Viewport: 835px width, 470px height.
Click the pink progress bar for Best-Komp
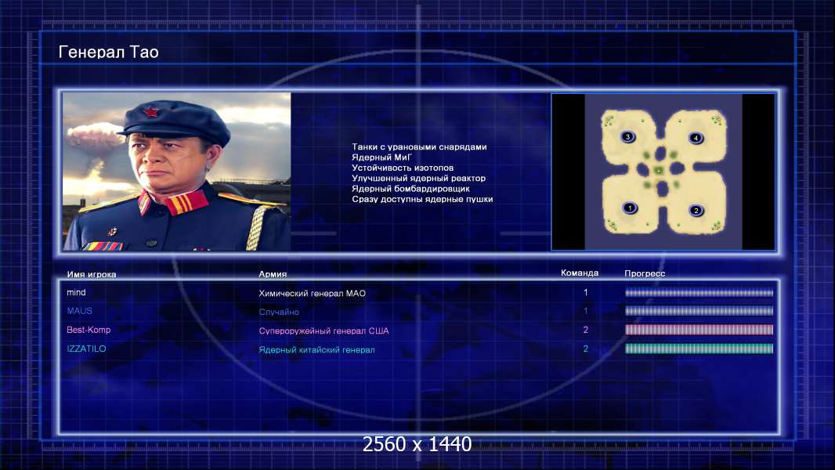(x=699, y=330)
